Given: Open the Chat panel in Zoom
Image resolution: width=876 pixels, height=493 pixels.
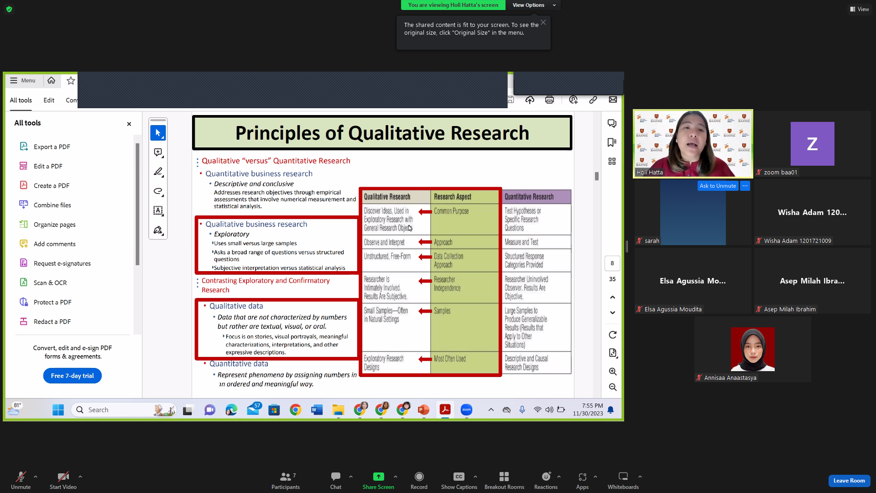Looking at the screenshot, I should [336, 480].
